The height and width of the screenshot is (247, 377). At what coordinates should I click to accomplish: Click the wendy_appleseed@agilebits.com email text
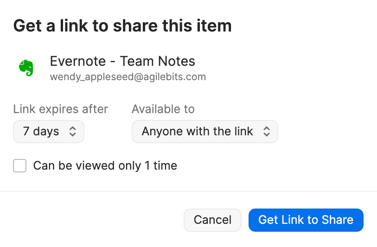pyautogui.click(x=128, y=77)
